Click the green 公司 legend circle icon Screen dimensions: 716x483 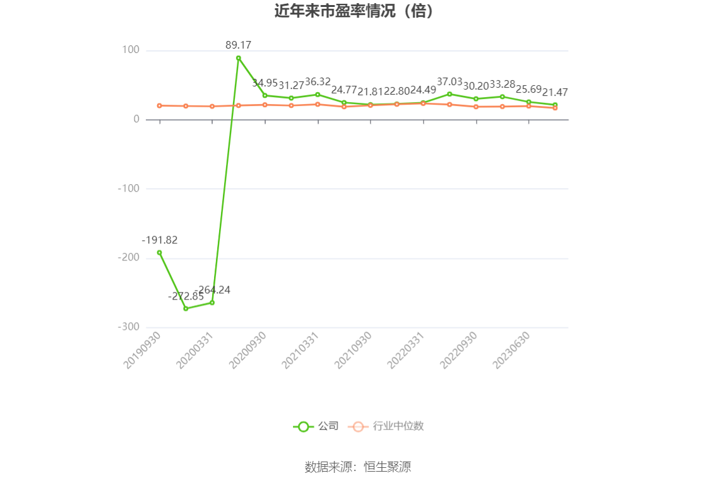pyautogui.click(x=303, y=427)
